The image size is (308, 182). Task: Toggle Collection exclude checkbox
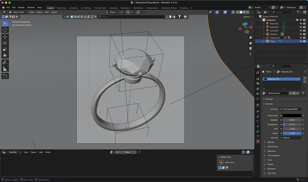[297, 20]
